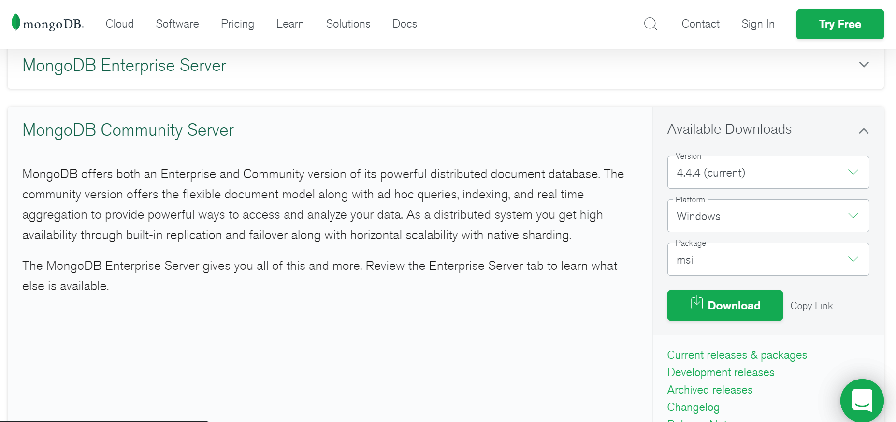Click the MongoDB leaf logo
This screenshot has height=422, width=896.
pyautogui.click(x=16, y=23)
